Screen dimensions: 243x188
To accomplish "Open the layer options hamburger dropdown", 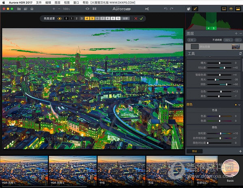I will 238,40.
